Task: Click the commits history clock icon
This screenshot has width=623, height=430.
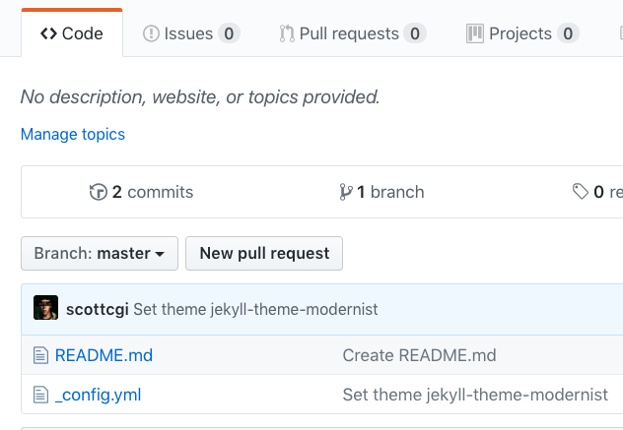Action: [x=98, y=192]
